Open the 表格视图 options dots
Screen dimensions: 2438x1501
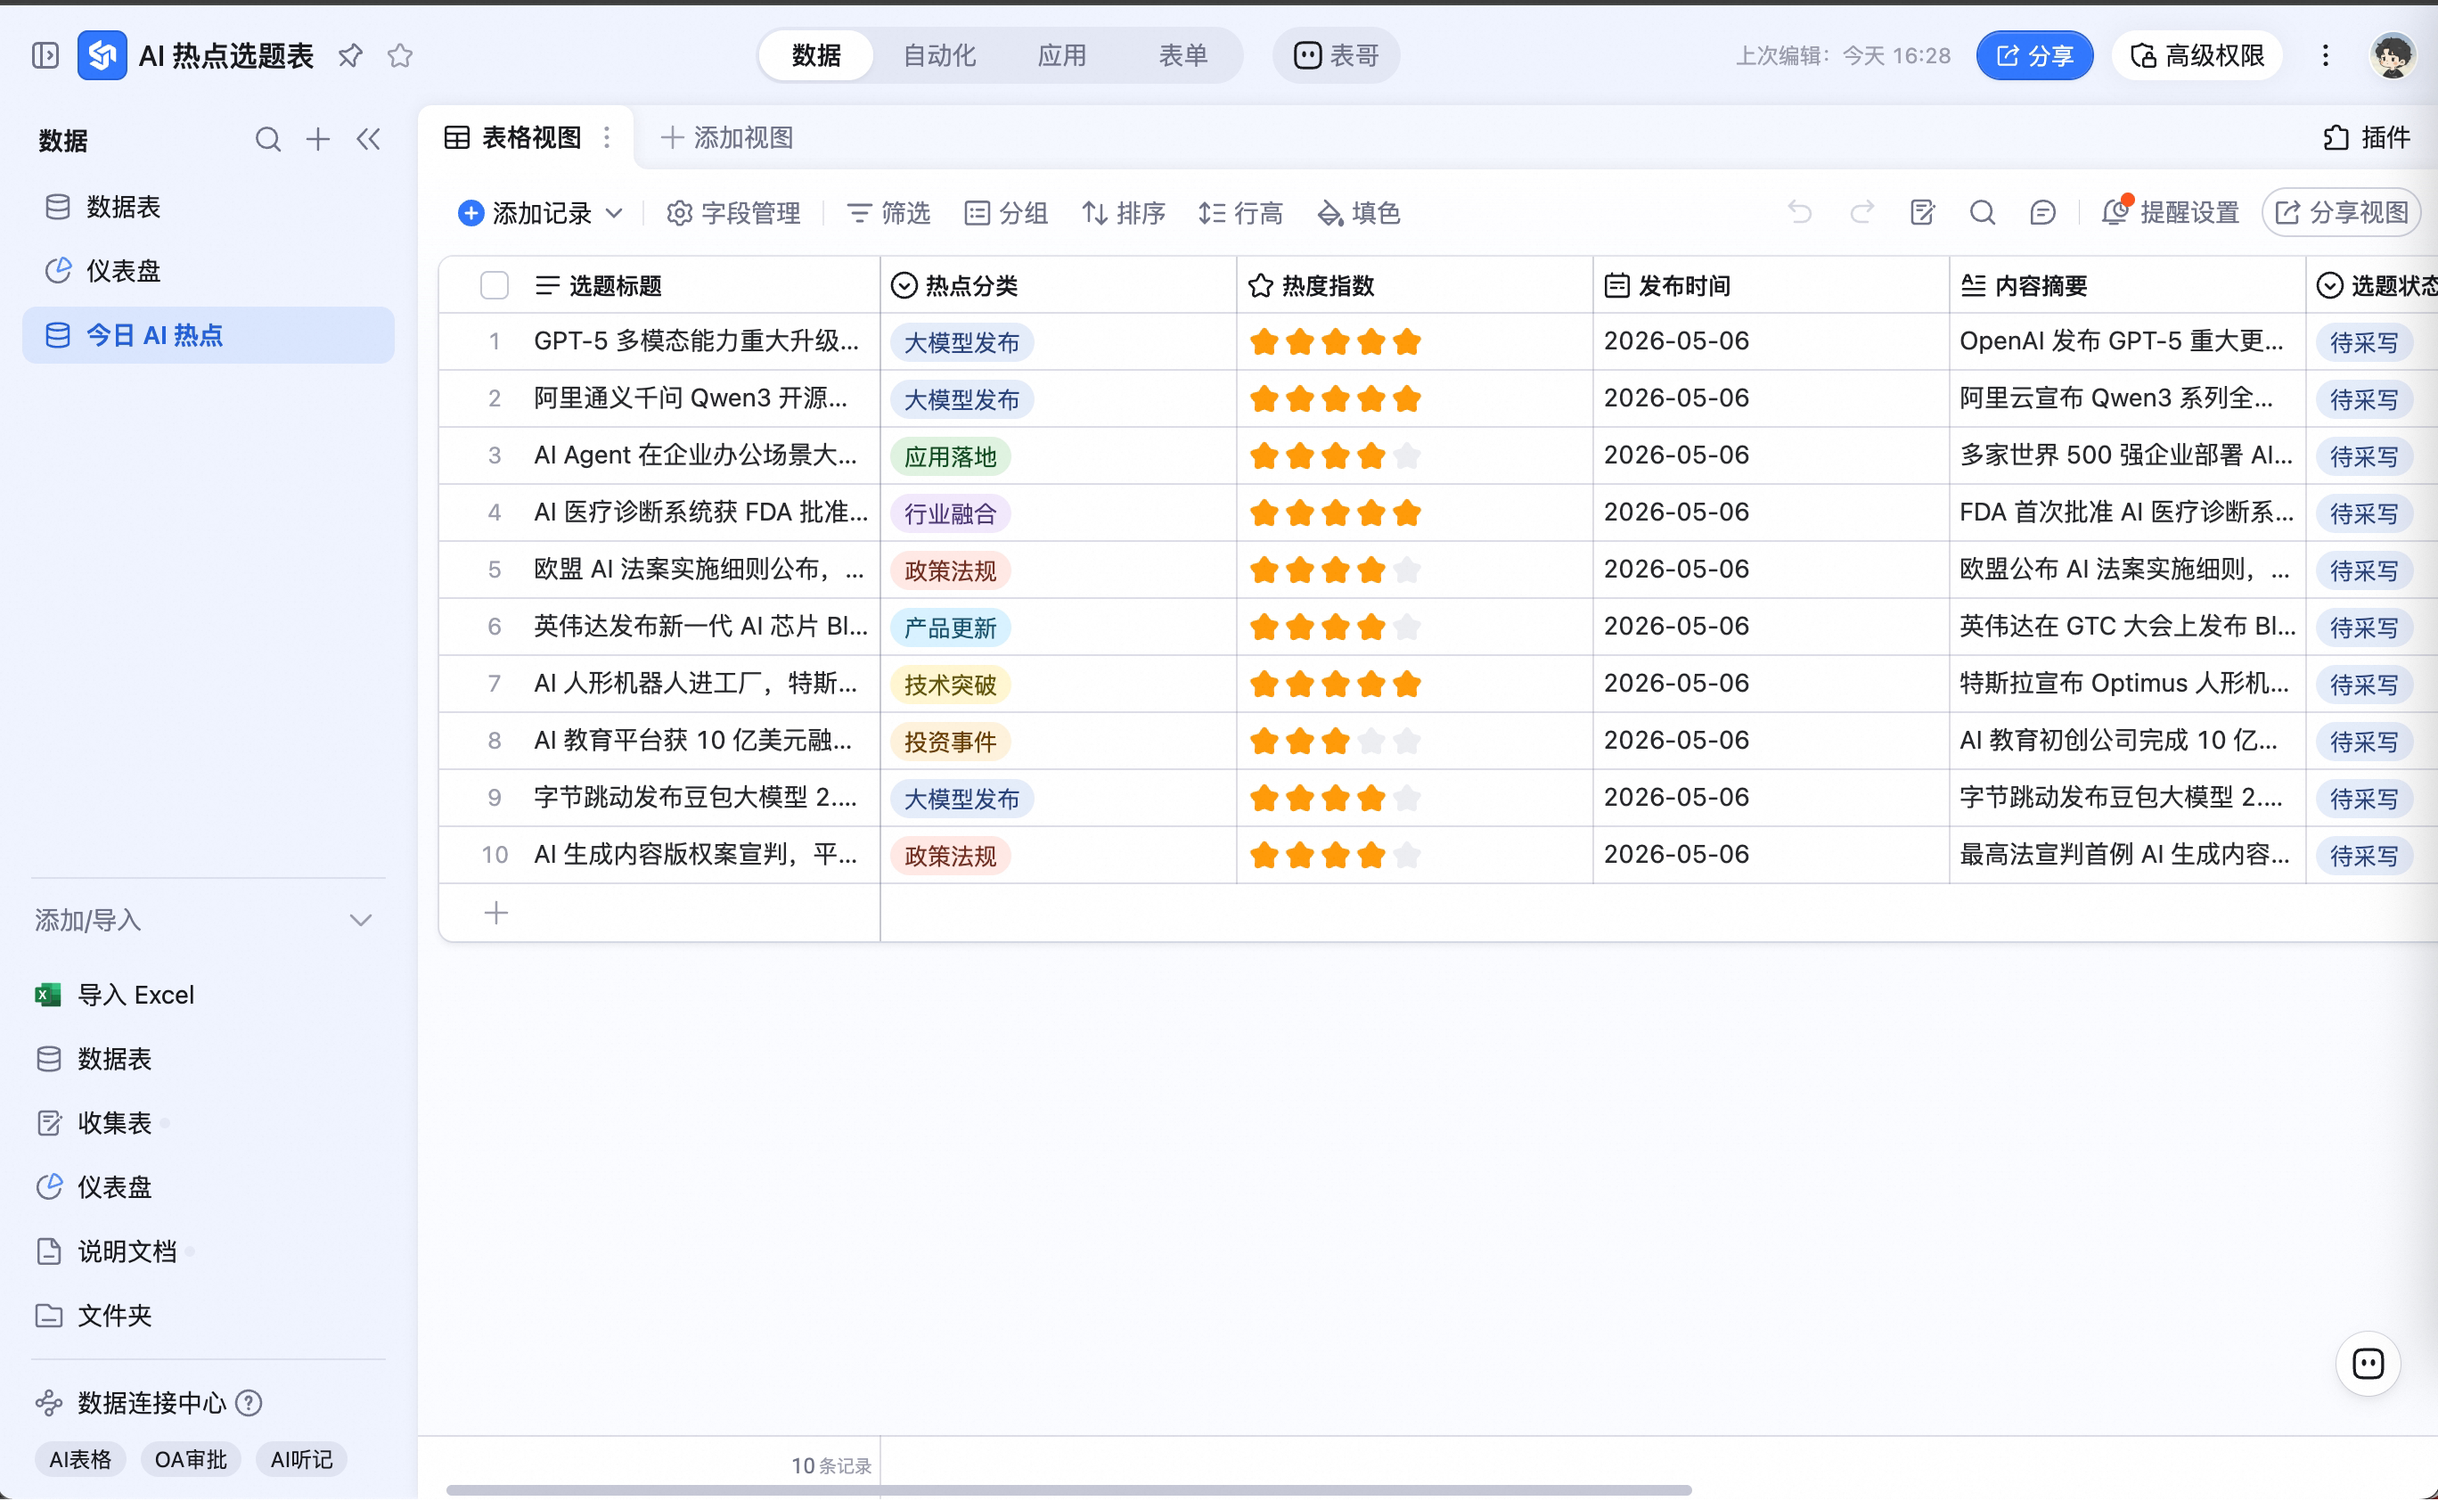(607, 138)
